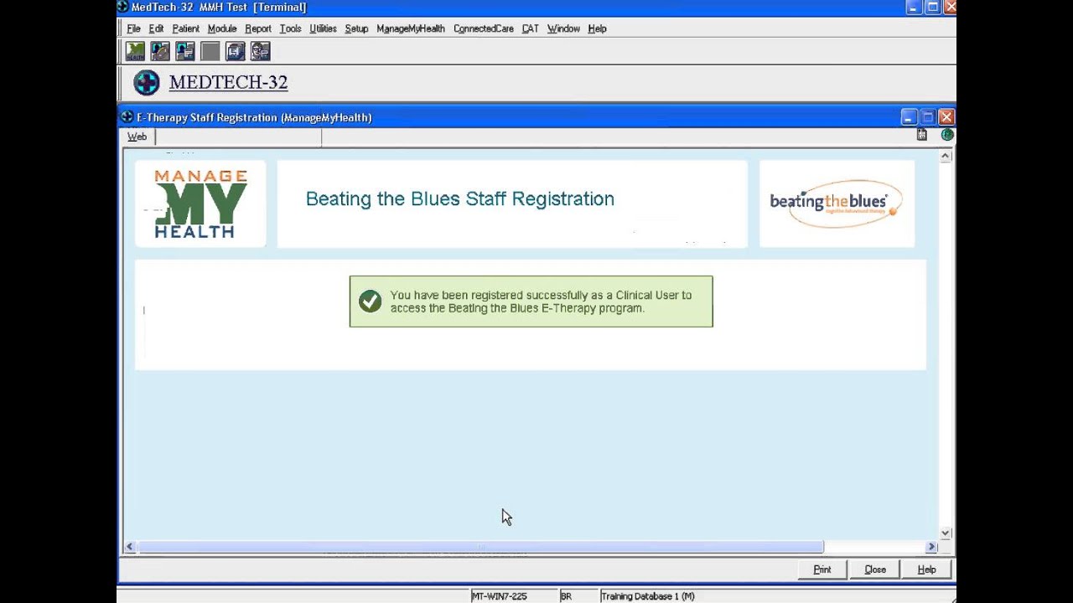The image size is (1073, 603).
Task: Click 'BR' in the status bar
Action: (566, 596)
